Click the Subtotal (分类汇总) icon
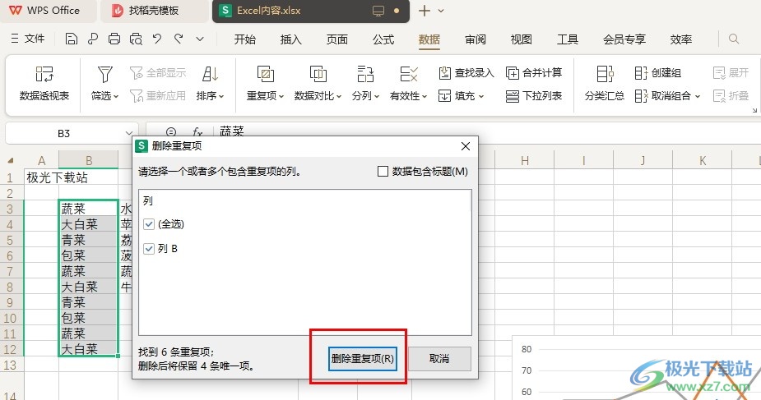This screenshot has width=761, height=400. (x=605, y=75)
